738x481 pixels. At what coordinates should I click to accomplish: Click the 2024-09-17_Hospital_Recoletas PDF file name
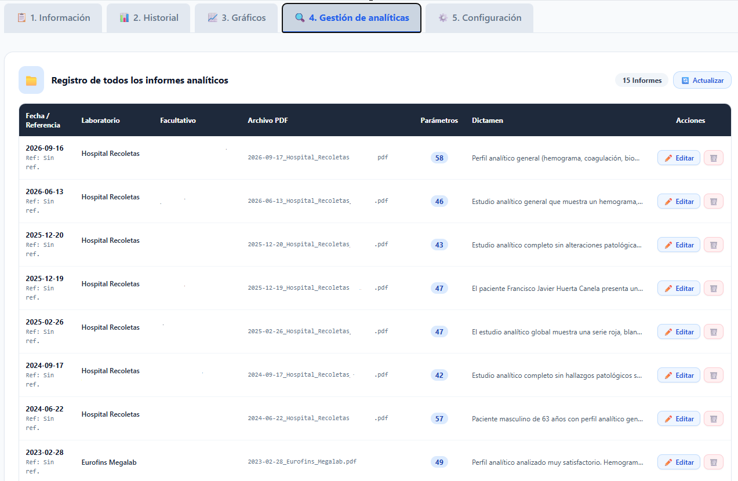[318, 375]
